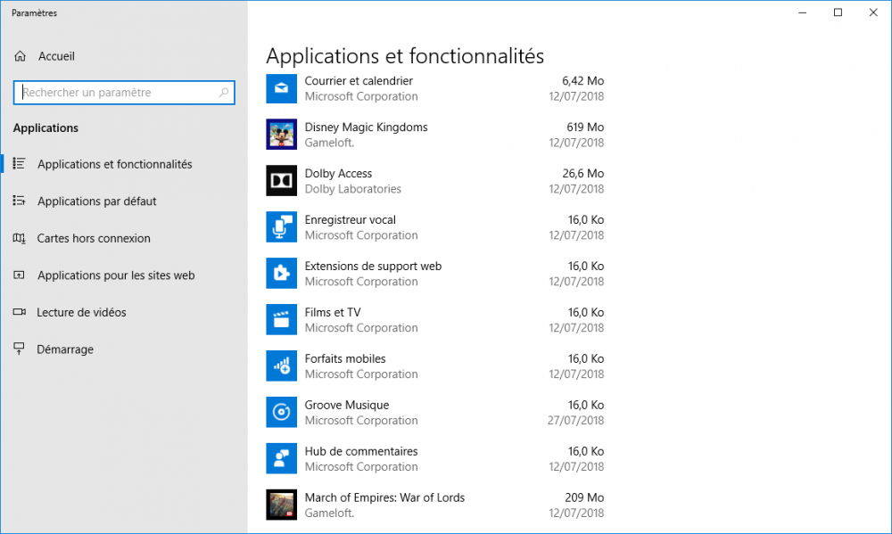The image size is (892, 534).
Task: Click the March of Empires game thumbnail
Action: coord(281,505)
